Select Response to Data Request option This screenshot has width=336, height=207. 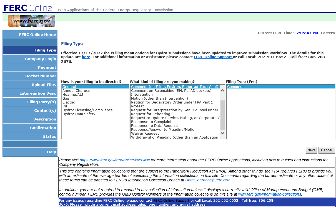(175, 126)
